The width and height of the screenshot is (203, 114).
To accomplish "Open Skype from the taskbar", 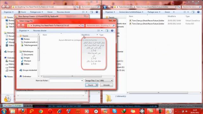I will [115, 111].
